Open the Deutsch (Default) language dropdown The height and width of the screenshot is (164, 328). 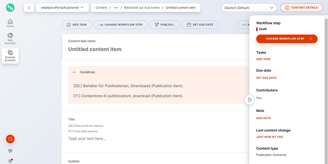(x=249, y=8)
